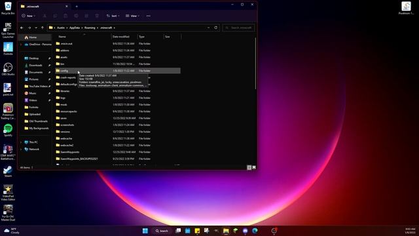Go forward with the Explorer forward arrow

coord(29,28)
